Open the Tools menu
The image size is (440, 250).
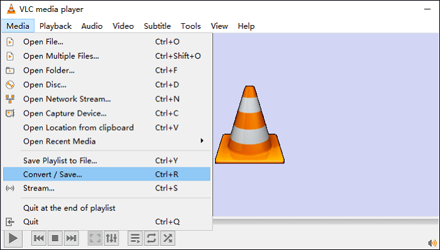[x=191, y=26]
